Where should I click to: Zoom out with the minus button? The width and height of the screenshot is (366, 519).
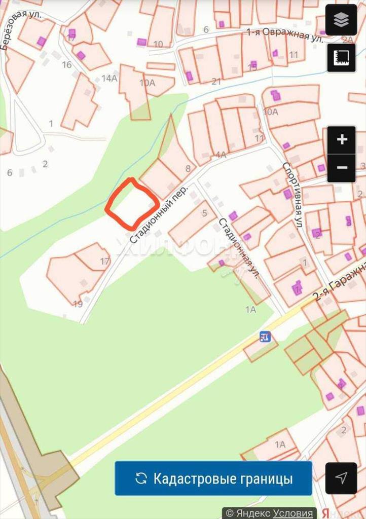click(x=342, y=168)
